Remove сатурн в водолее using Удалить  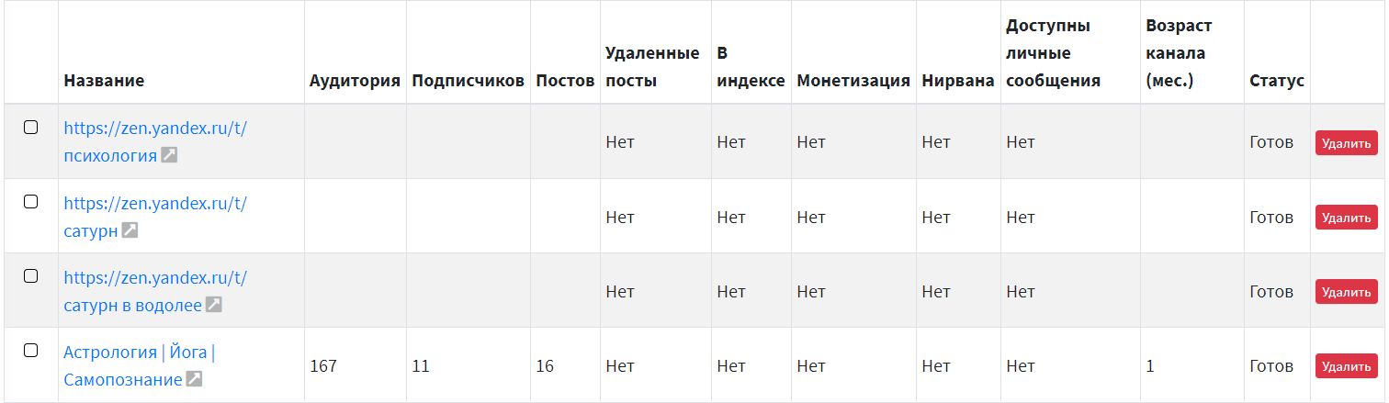click(1346, 292)
